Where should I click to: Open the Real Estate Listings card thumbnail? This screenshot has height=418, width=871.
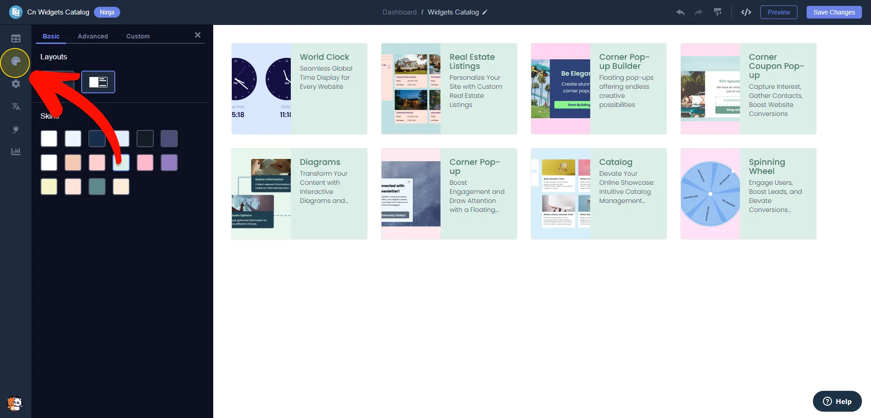click(411, 89)
